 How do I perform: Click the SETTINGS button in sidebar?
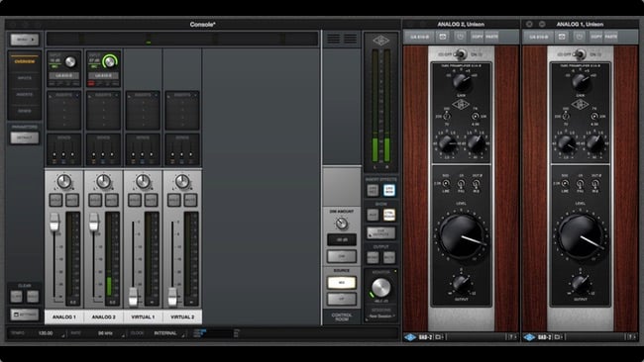25,315
